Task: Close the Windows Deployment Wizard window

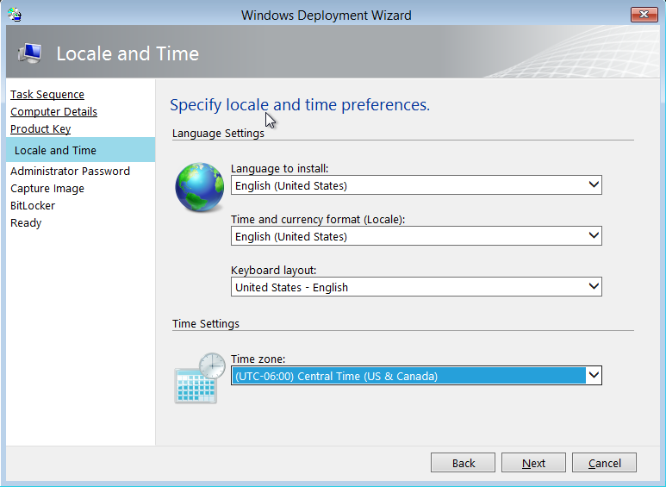Action: (644, 15)
